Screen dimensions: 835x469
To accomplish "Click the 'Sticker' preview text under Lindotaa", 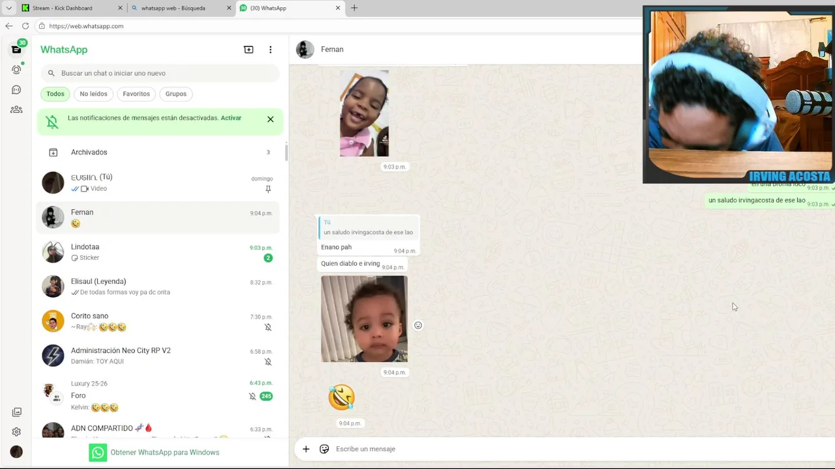I will (x=89, y=258).
